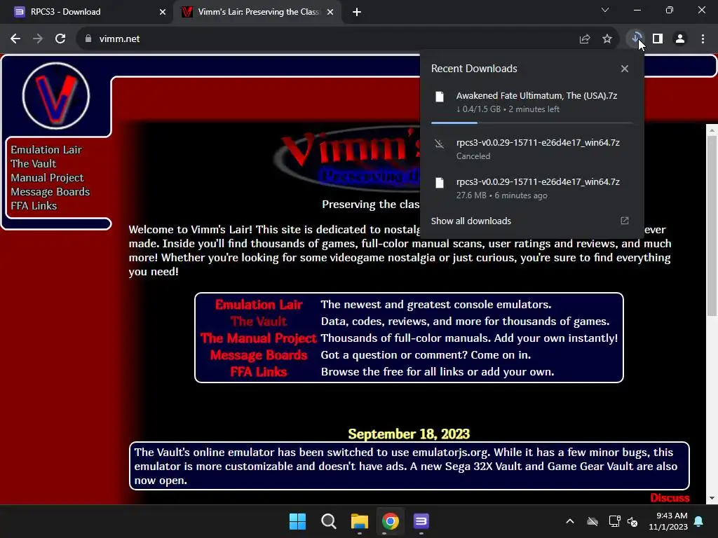
Task: Click the canceled download icon for rpcs3
Action: 440,144
